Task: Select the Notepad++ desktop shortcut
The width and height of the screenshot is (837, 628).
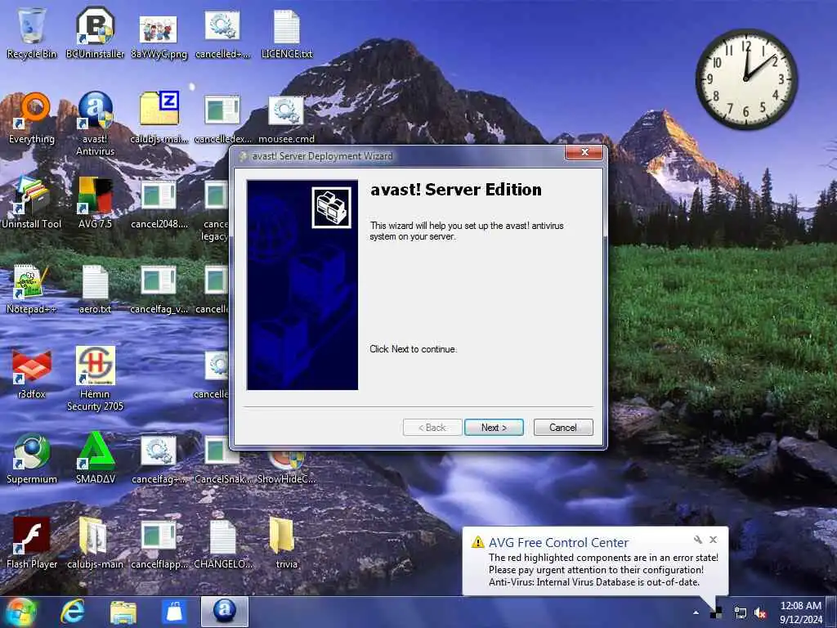Action: [32, 289]
